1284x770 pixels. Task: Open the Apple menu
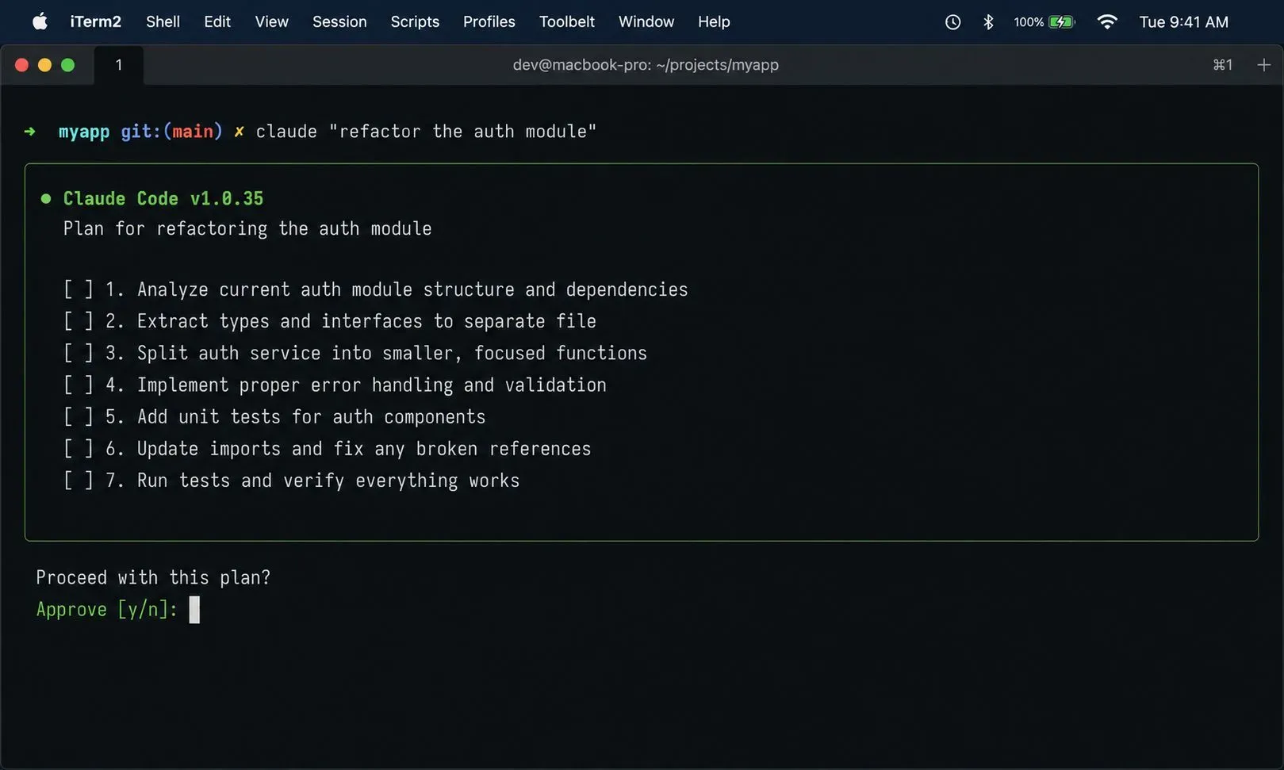coord(40,21)
